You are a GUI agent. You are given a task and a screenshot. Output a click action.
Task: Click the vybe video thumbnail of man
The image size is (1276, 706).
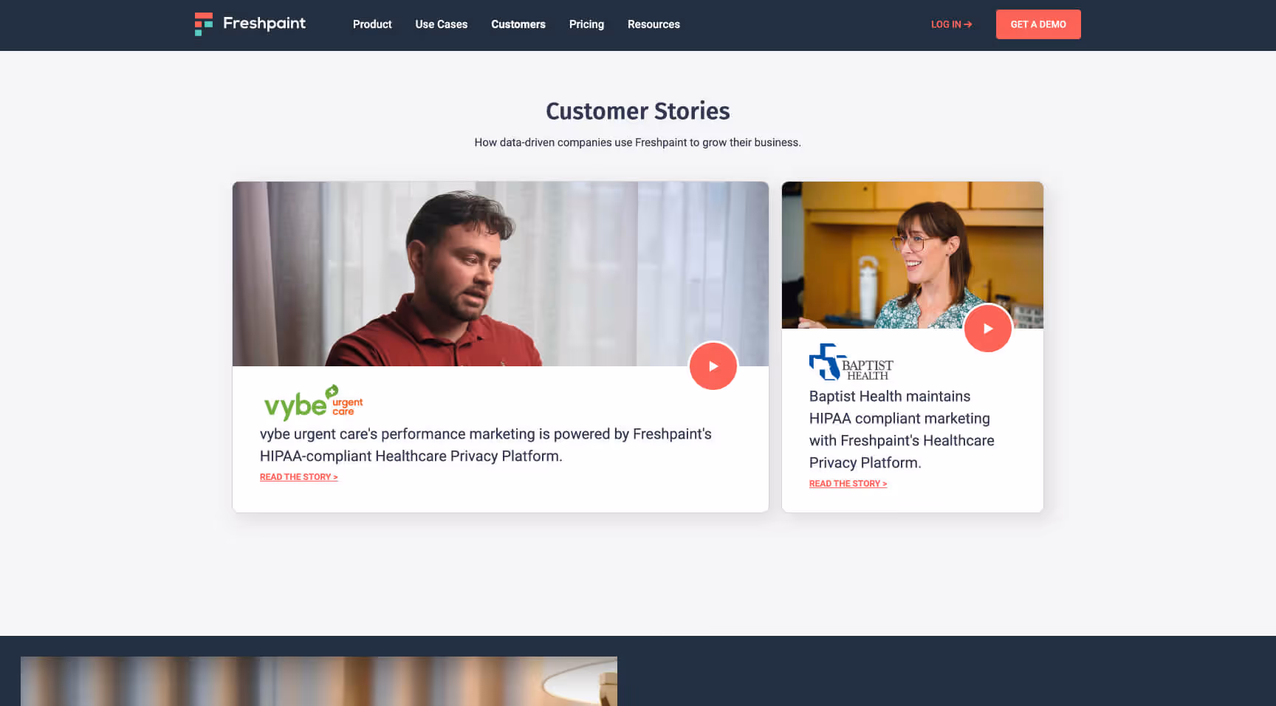pos(501,274)
